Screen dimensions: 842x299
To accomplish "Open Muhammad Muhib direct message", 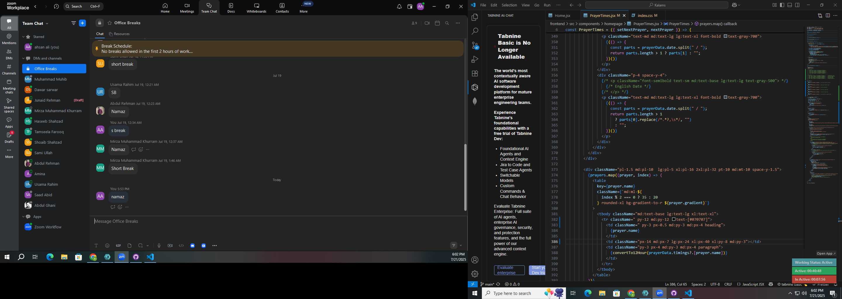I will point(54,79).
